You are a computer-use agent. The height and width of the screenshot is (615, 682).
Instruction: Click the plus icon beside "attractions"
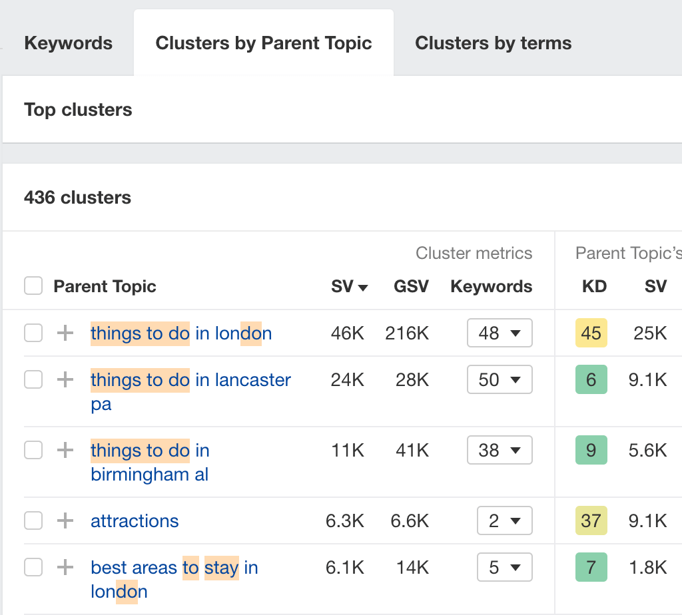pos(65,520)
